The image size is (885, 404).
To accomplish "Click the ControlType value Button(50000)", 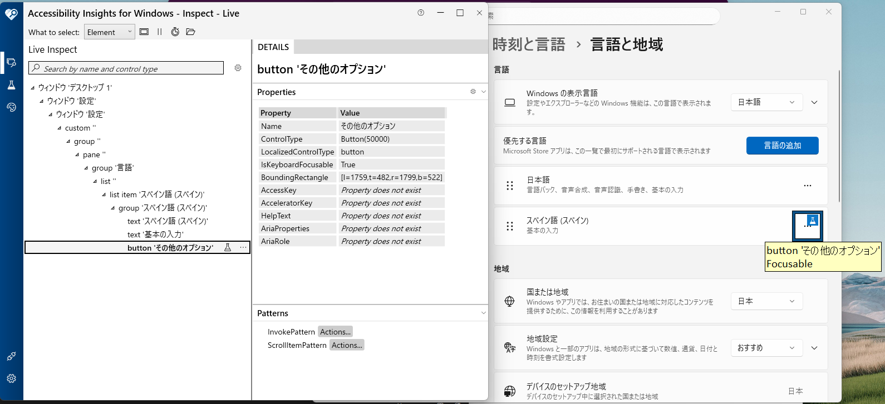I will 391,139.
